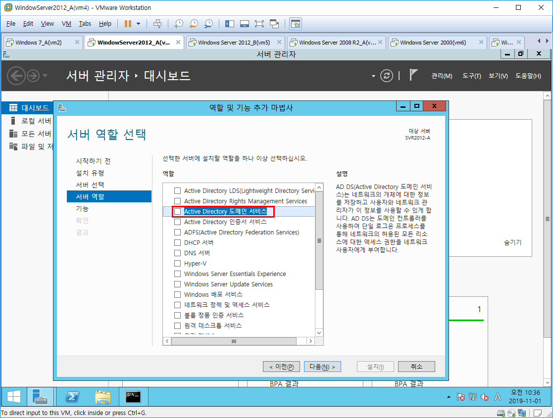Go back in Server Manager navigation

pyautogui.click(x=16, y=76)
